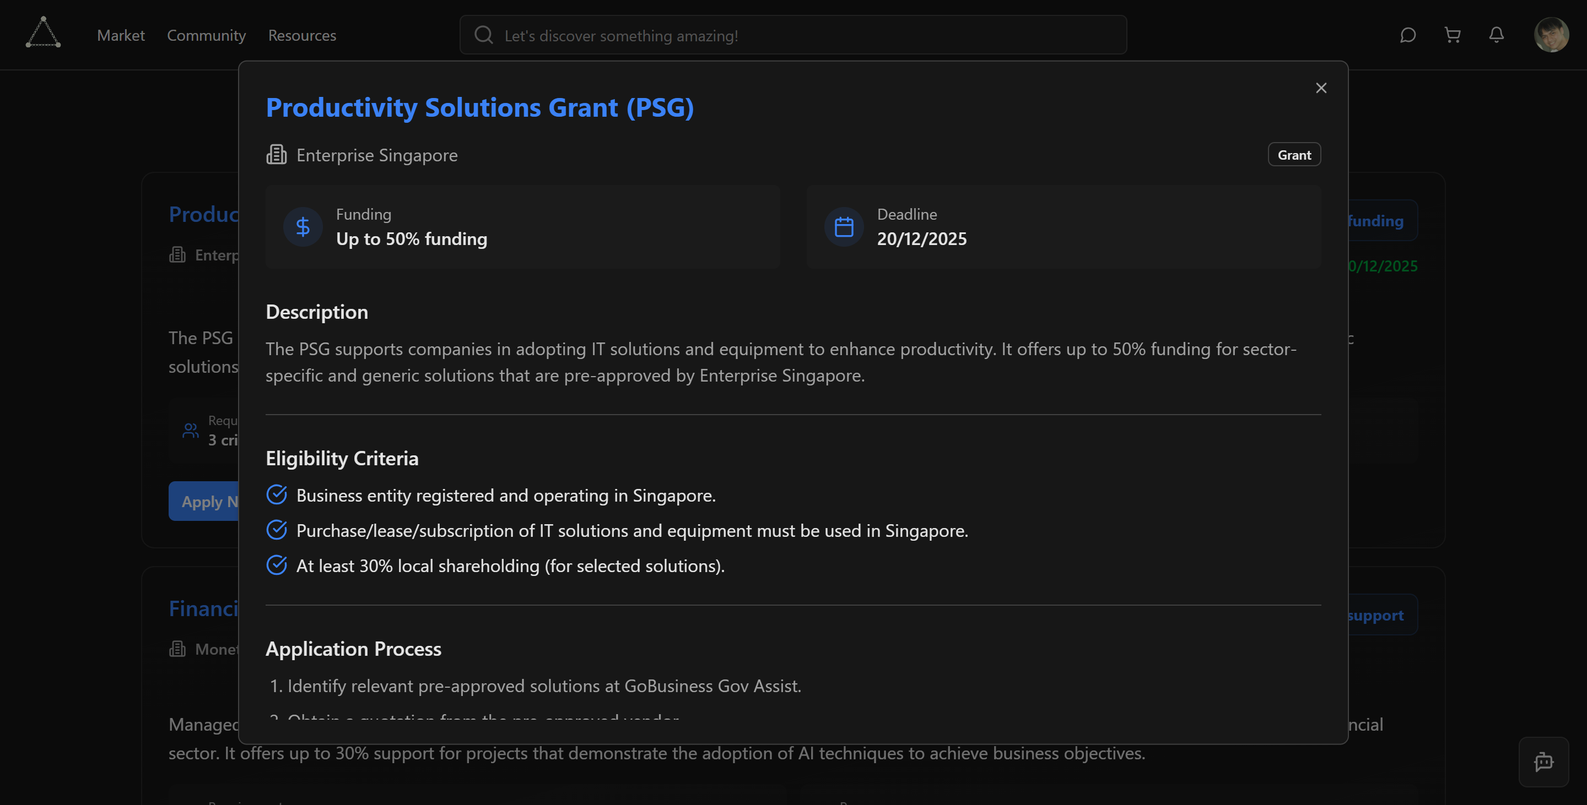The image size is (1587, 805).
Task: Click the Funding label in funding box
Action: (x=364, y=214)
